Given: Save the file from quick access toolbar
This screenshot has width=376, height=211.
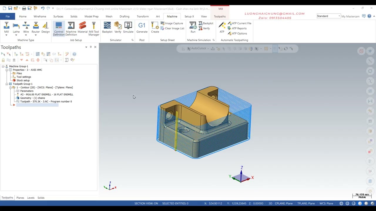Looking at the screenshot, I should click(x=10, y=8).
